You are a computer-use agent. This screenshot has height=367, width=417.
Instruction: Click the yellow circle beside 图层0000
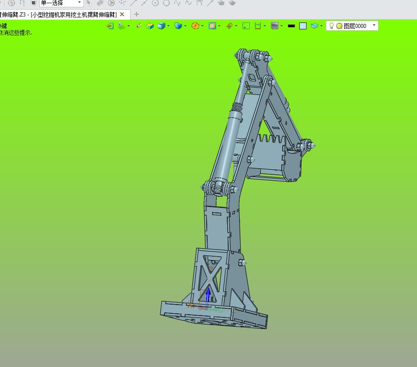[339, 26]
